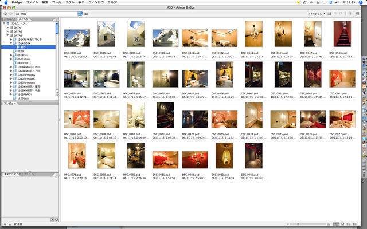Go back with the back arrow button
The image size is (367, 229).
(x=5, y=14)
